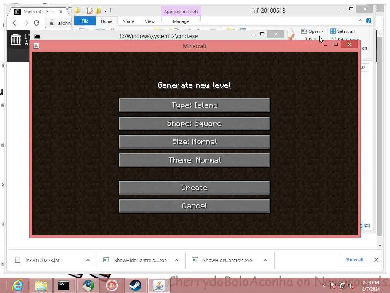Expand options for in-20100223.jar download
This screenshot has width=390, height=293.
click(88, 260)
